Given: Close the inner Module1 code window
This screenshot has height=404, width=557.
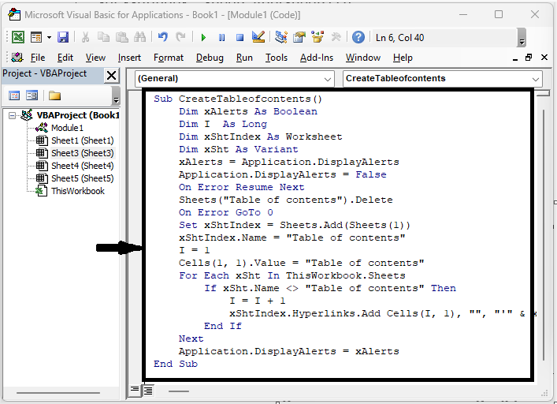Looking at the screenshot, I should tap(544, 58).
